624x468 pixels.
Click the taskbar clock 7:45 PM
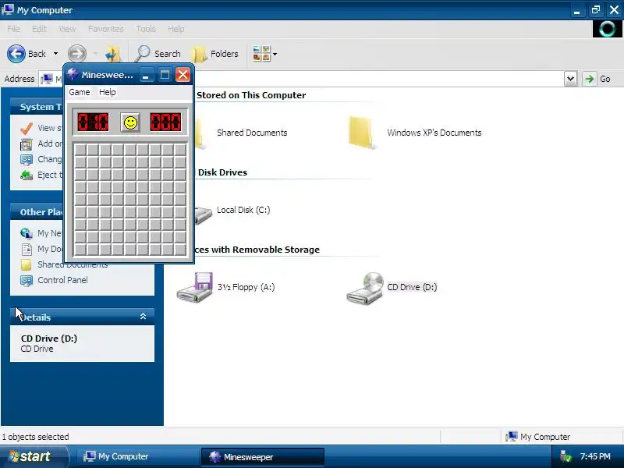click(595, 456)
